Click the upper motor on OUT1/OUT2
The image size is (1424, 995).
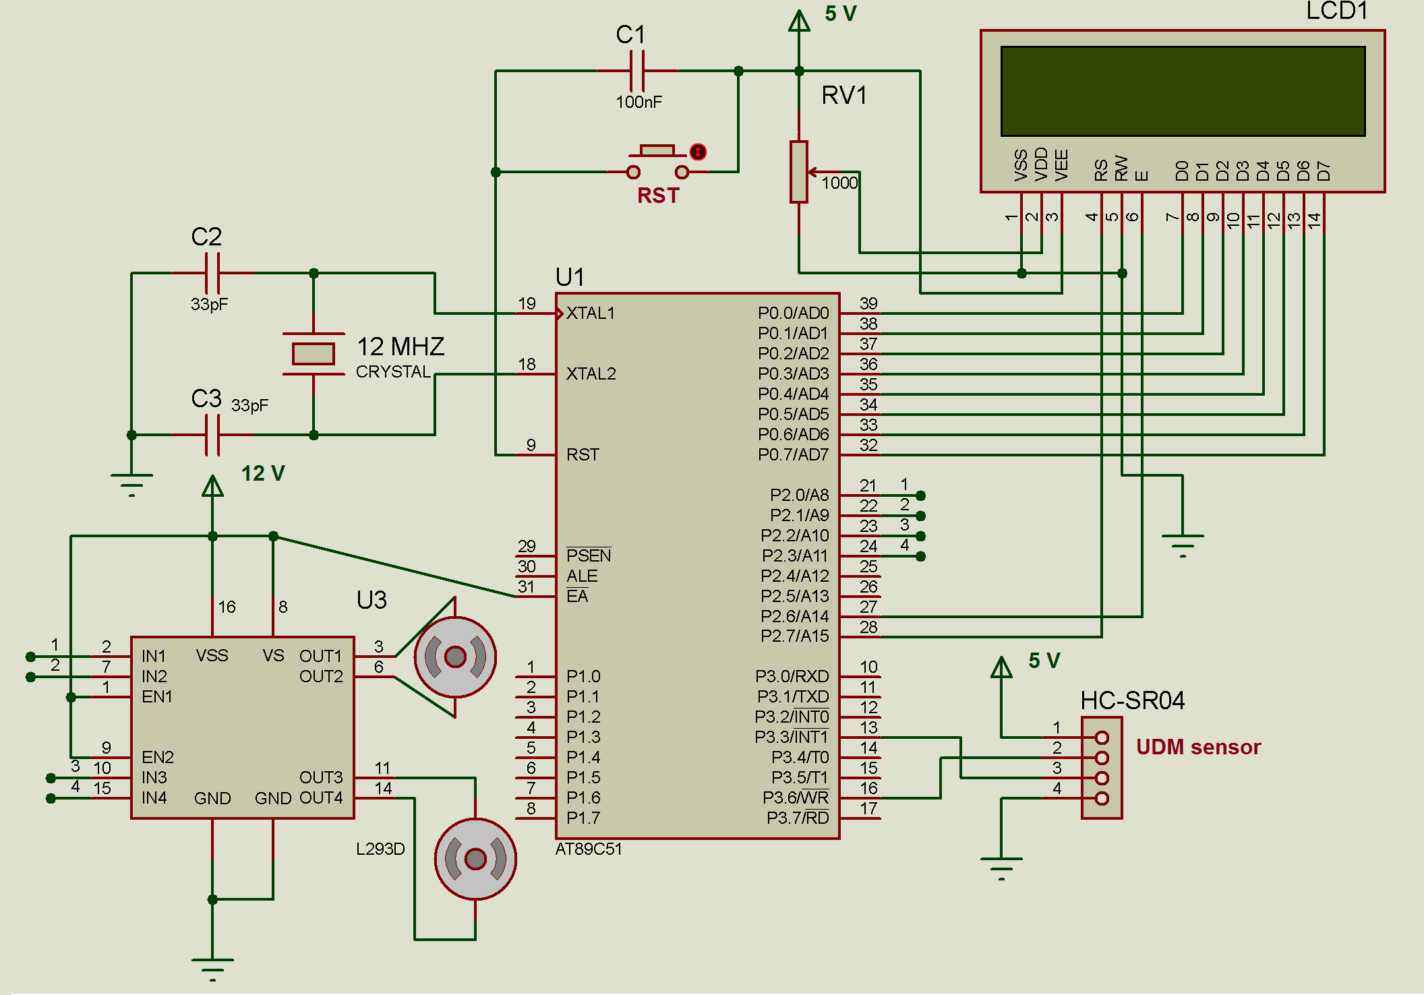coord(455,657)
